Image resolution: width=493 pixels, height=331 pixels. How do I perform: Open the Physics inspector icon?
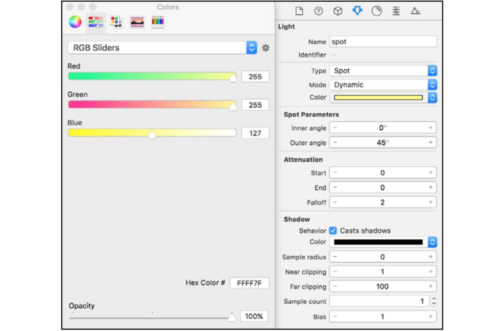(396, 11)
